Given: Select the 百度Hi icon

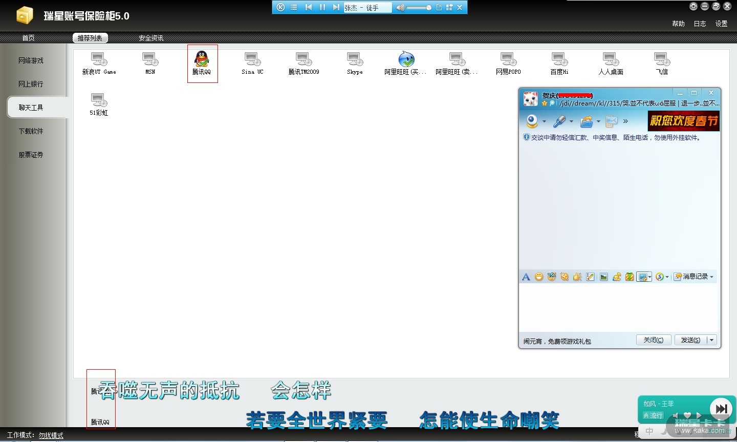Looking at the screenshot, I should coord(559,64).
